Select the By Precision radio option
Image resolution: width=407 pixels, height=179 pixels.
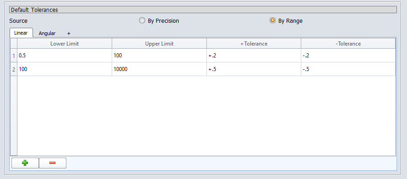[x=142, y=20]
